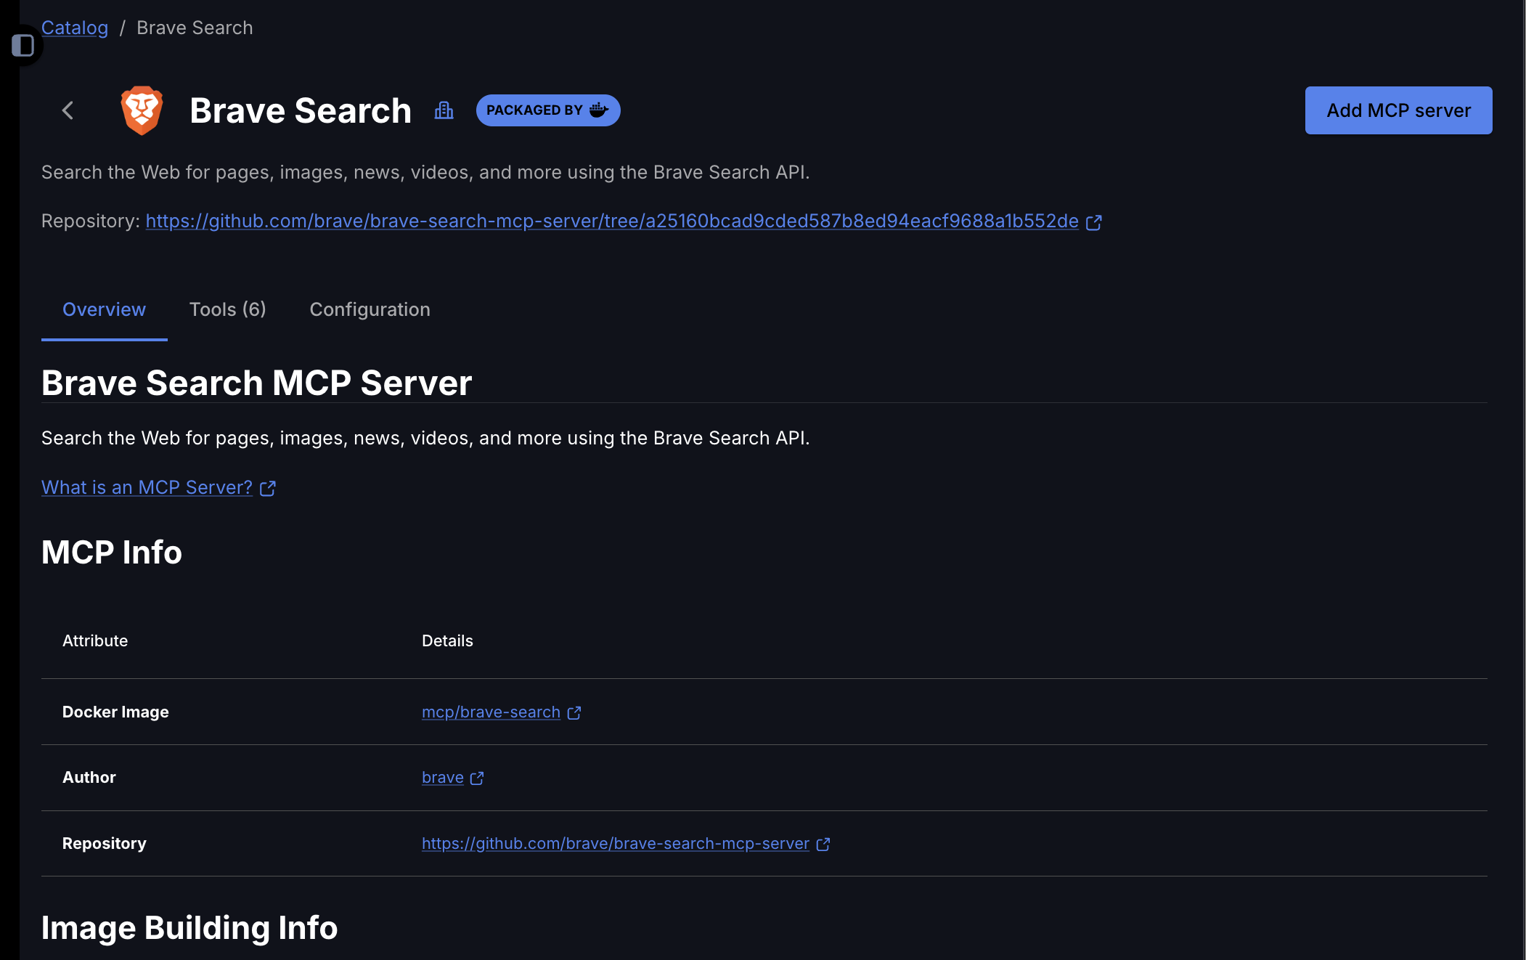Open the brave author link
Viewport: 1526px width, 960px height.
(442, 778)
